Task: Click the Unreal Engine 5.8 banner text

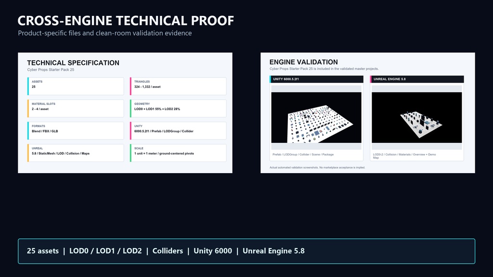Action: [x=273, y=251]
